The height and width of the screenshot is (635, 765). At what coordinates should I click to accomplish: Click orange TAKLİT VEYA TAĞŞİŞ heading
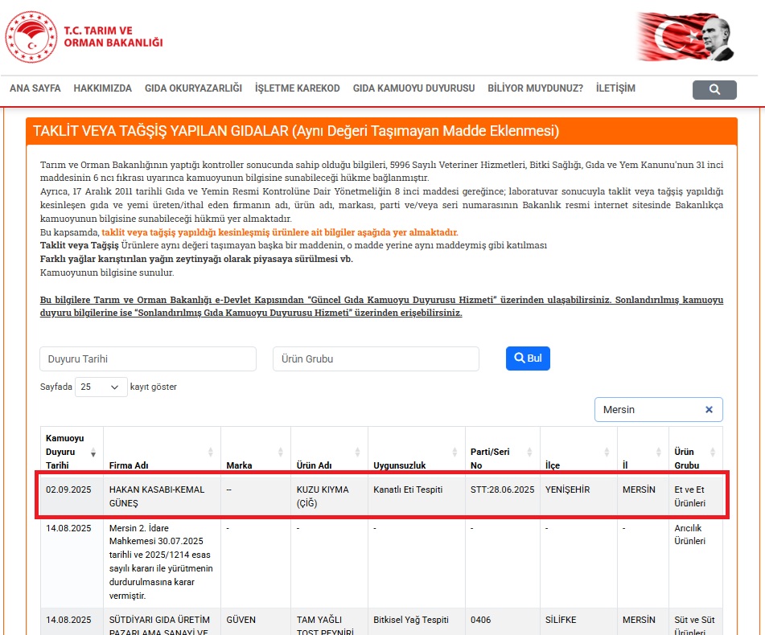click(296, 131)
